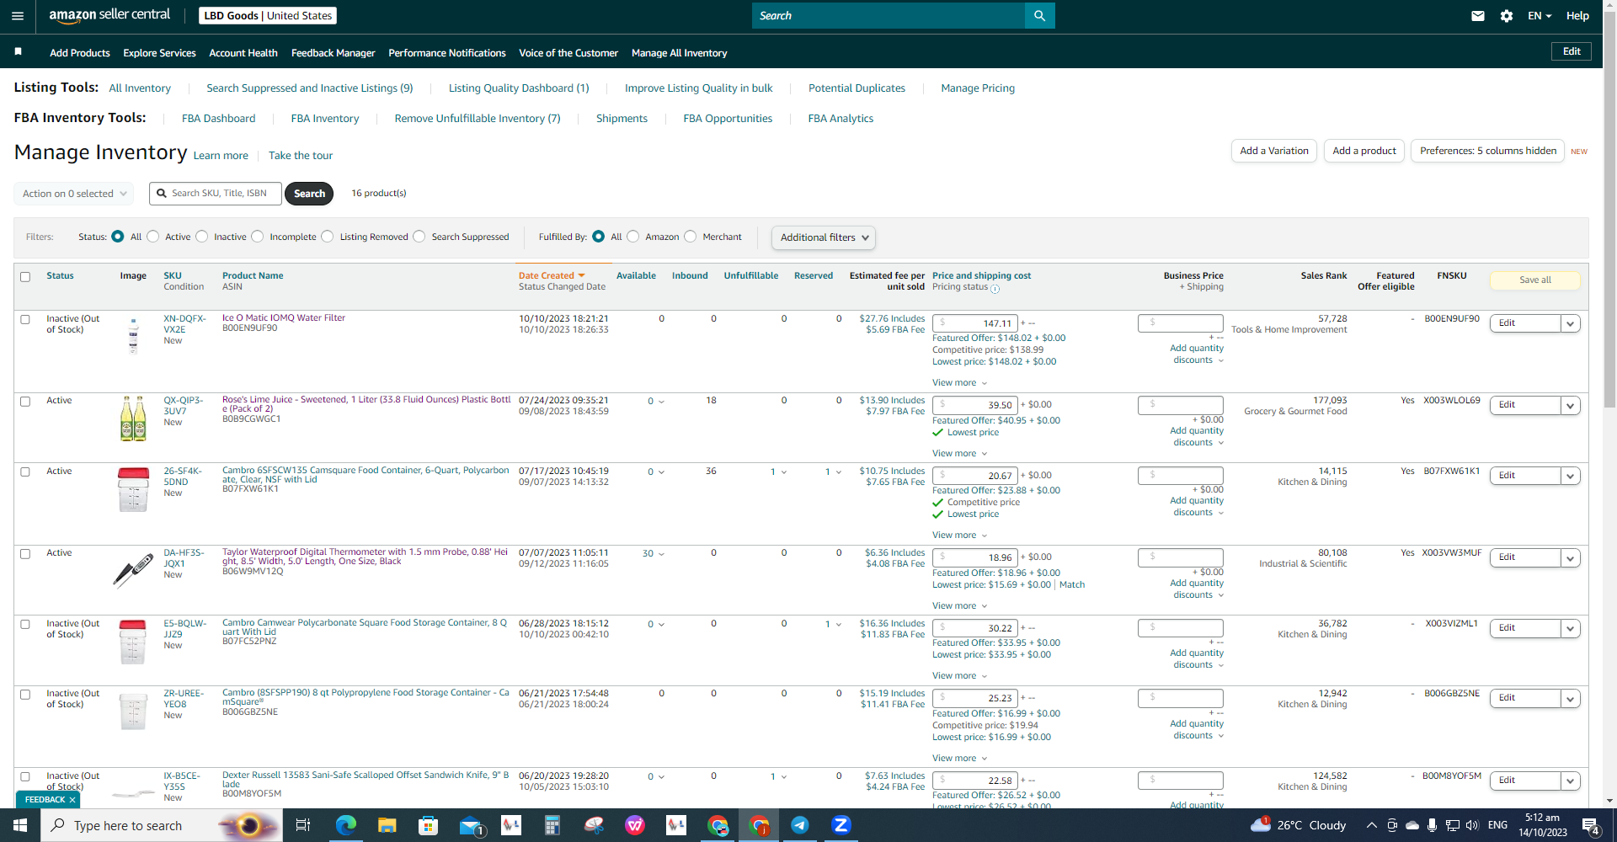The height and width of the screenshot is (842, 1617).
Task: Click the Search SKU, Title, ISBN field
Action: [216, 194]
